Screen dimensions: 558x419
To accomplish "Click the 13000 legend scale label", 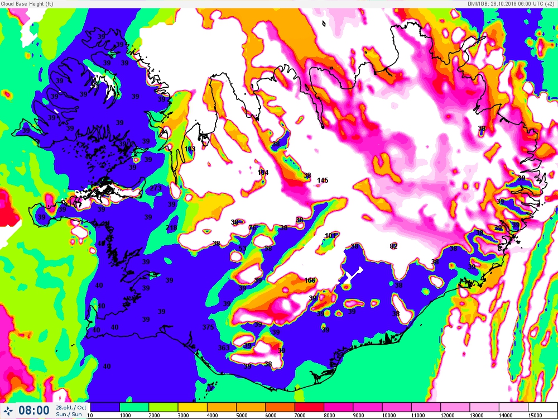I will [x=477, y=416].
